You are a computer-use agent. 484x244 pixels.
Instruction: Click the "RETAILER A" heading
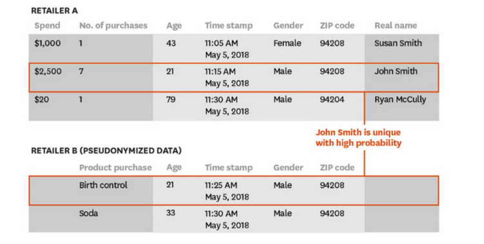(54, 11)
